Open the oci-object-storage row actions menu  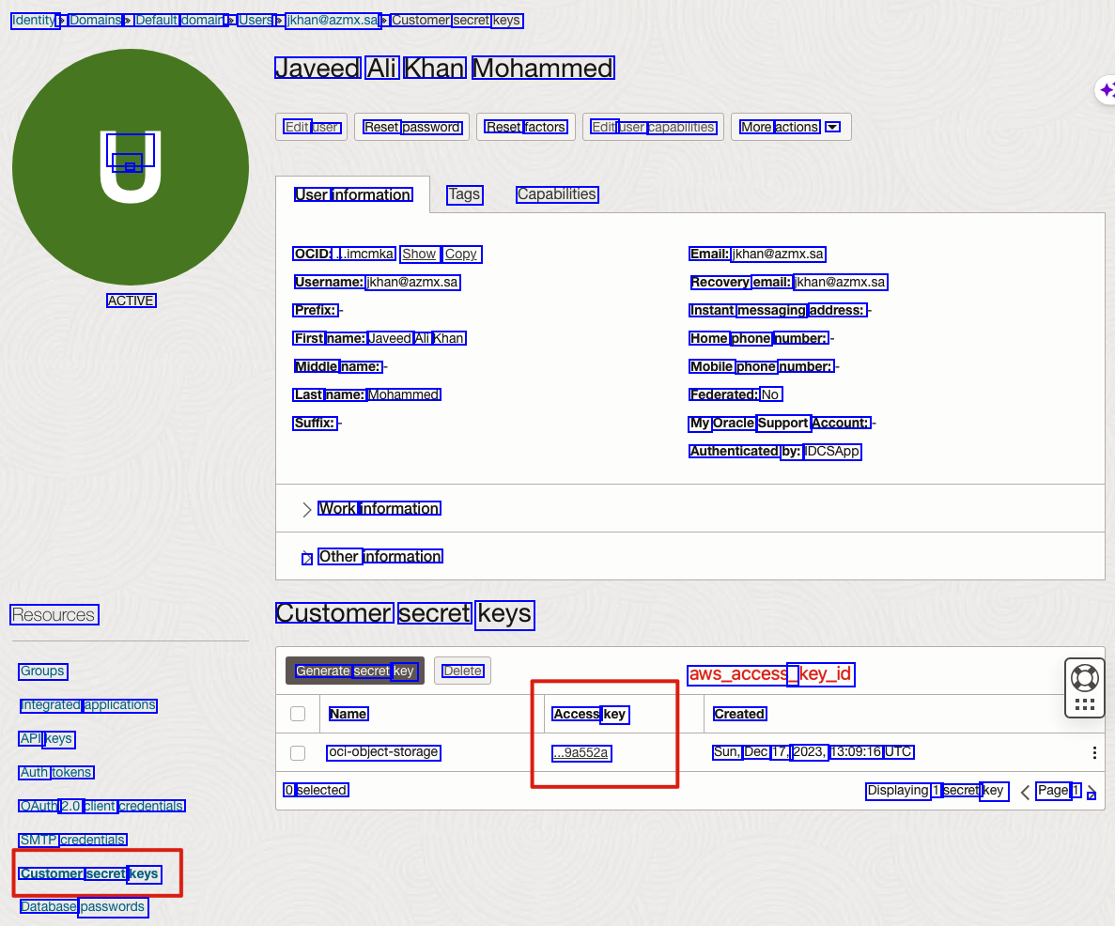[1094, 752]
